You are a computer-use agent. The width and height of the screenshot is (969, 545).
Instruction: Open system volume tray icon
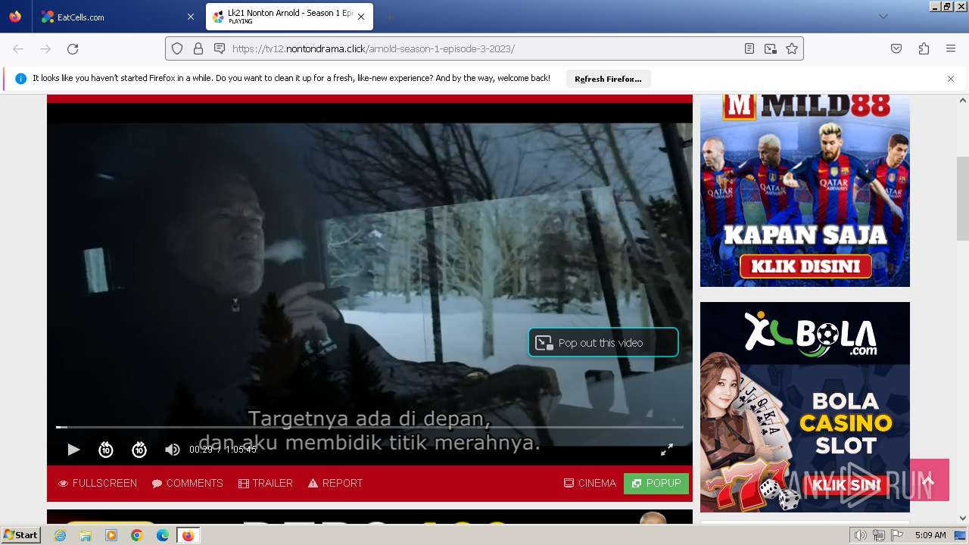tap(860, 535)
